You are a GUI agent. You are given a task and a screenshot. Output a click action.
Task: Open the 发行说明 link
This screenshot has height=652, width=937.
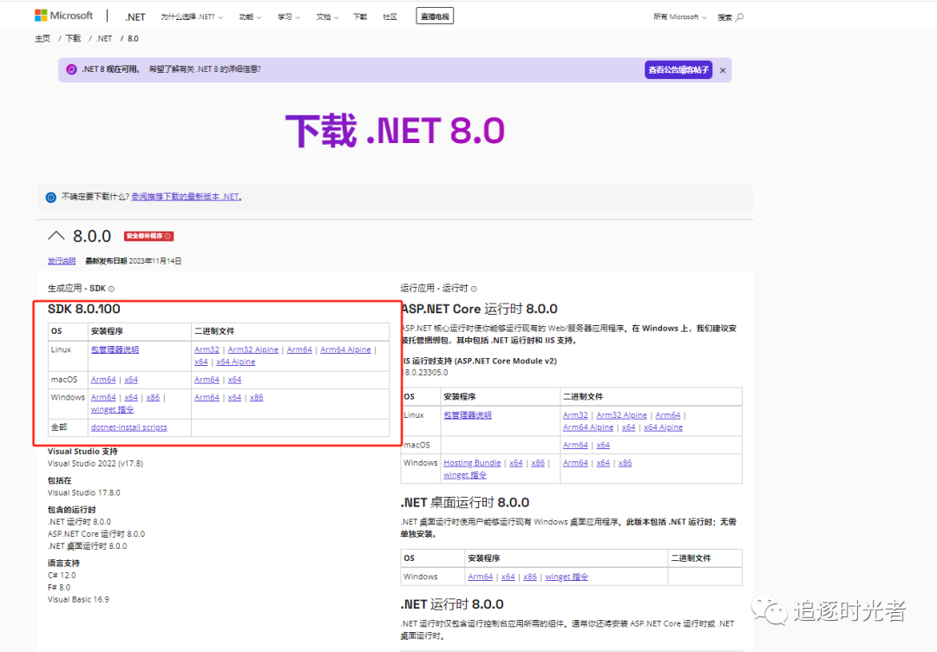click(62, 261)
